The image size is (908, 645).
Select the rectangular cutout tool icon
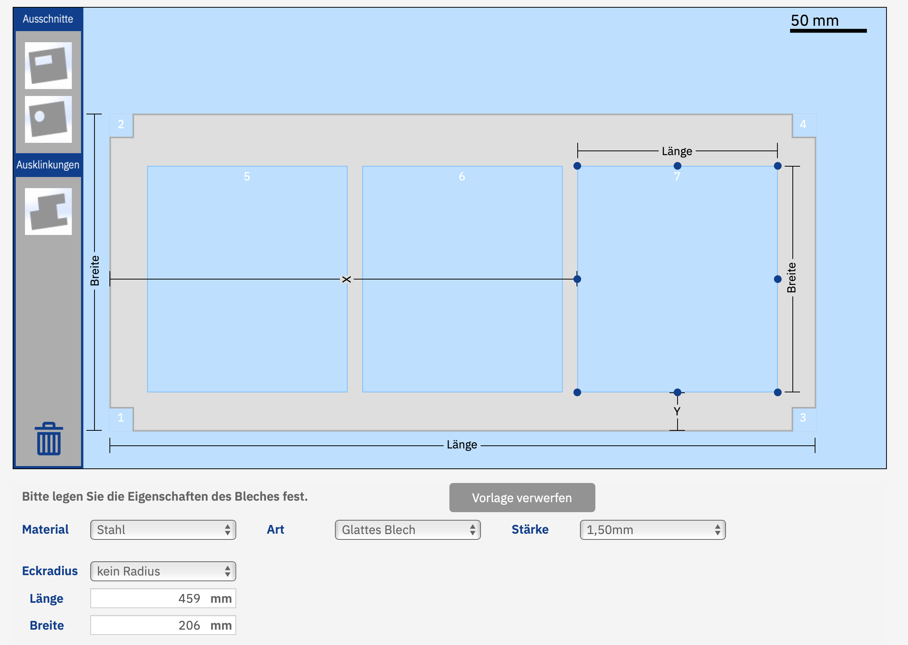point(48,66)
